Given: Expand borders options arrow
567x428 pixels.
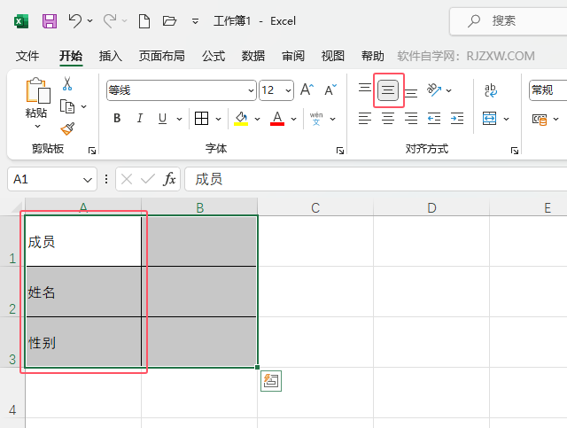Looking at the screenshot, I should [x=219, y=119].
